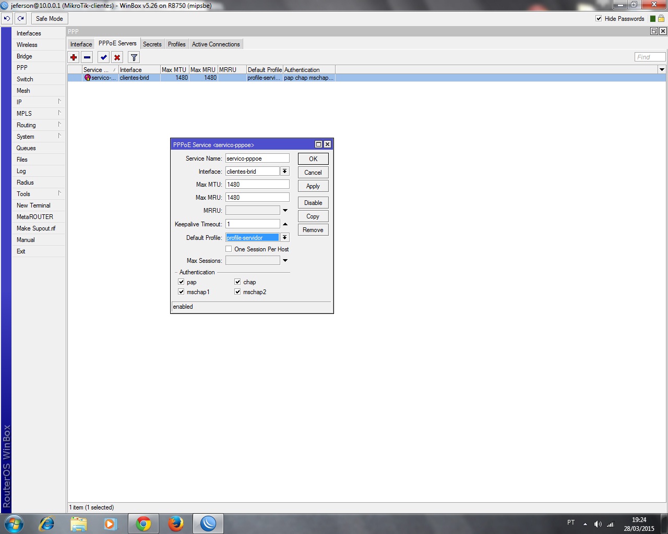
Task: Disable item with red X icon
Action: point(117,57)
